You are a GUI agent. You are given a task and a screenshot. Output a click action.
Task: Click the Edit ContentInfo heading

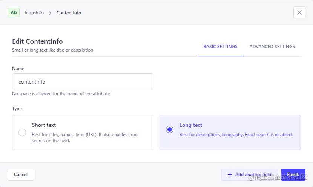coord(37,41)
